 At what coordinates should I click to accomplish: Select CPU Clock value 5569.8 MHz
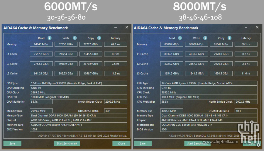click(x=78, y=92)
